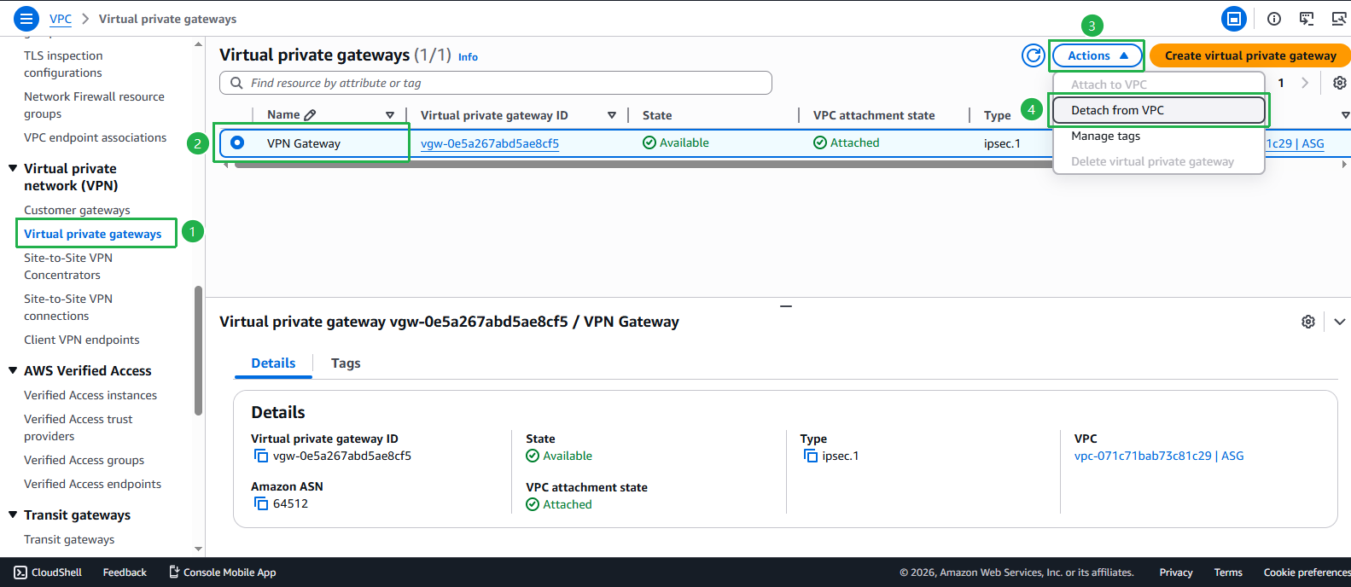Sort by Virtual private gateway ID column
Image resolution: width=1351 pixels, height=587 pixels.
click(x=612, y=115)
